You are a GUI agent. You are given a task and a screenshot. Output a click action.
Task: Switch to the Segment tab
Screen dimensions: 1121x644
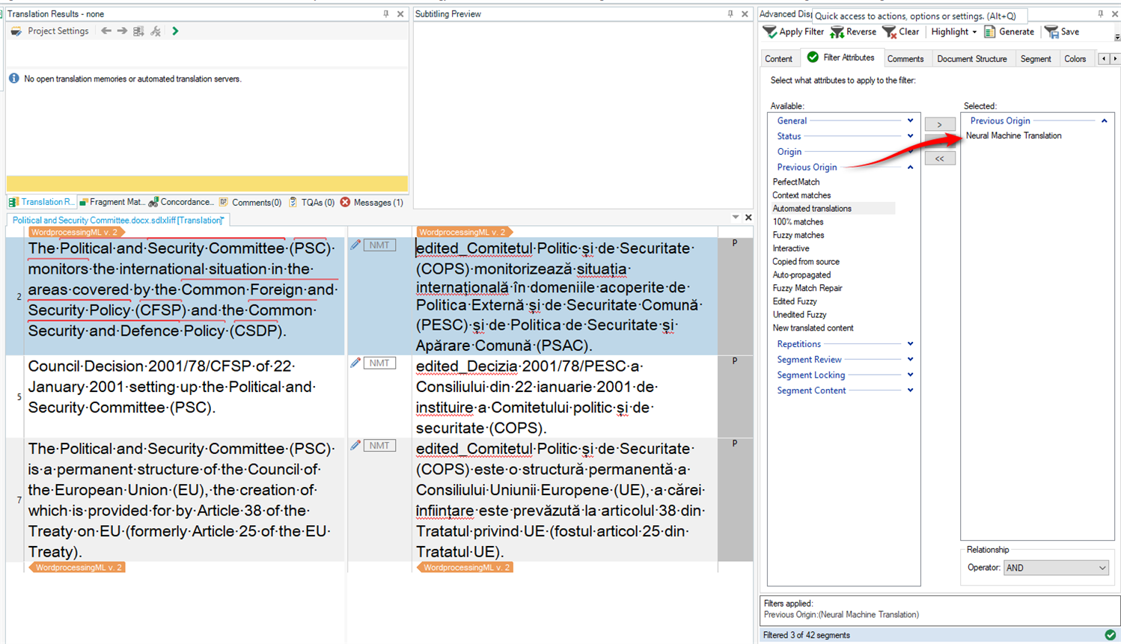click(1035, 59)
